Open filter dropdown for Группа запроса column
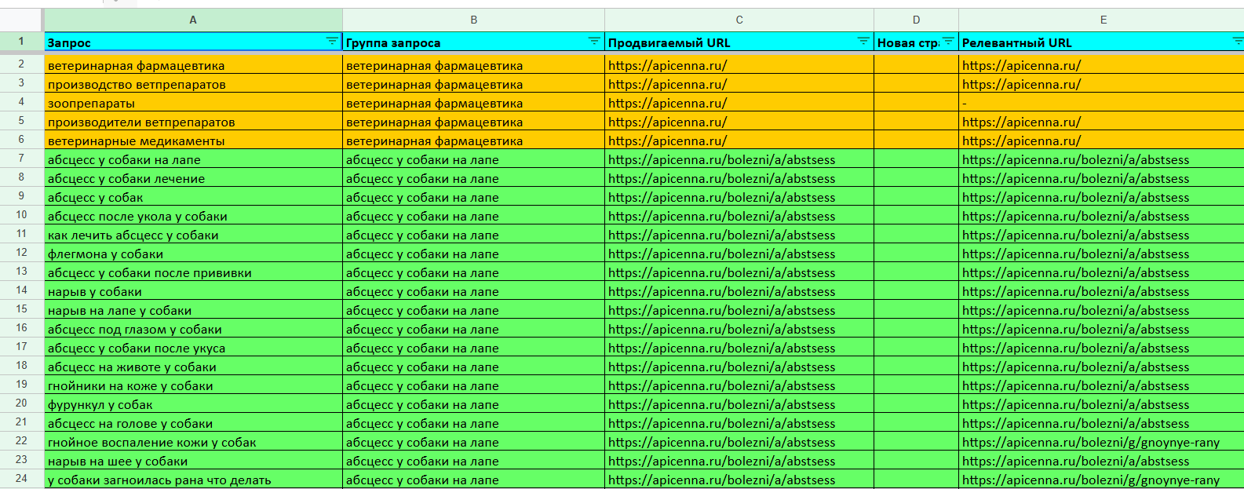The height and width of the screenshot is (489, 1244). 594,42
